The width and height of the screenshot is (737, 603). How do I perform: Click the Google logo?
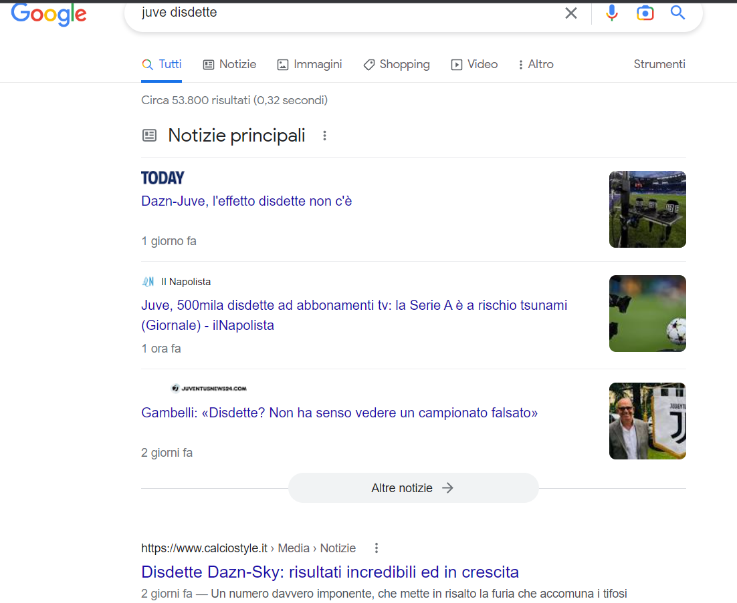coord(49,14)
